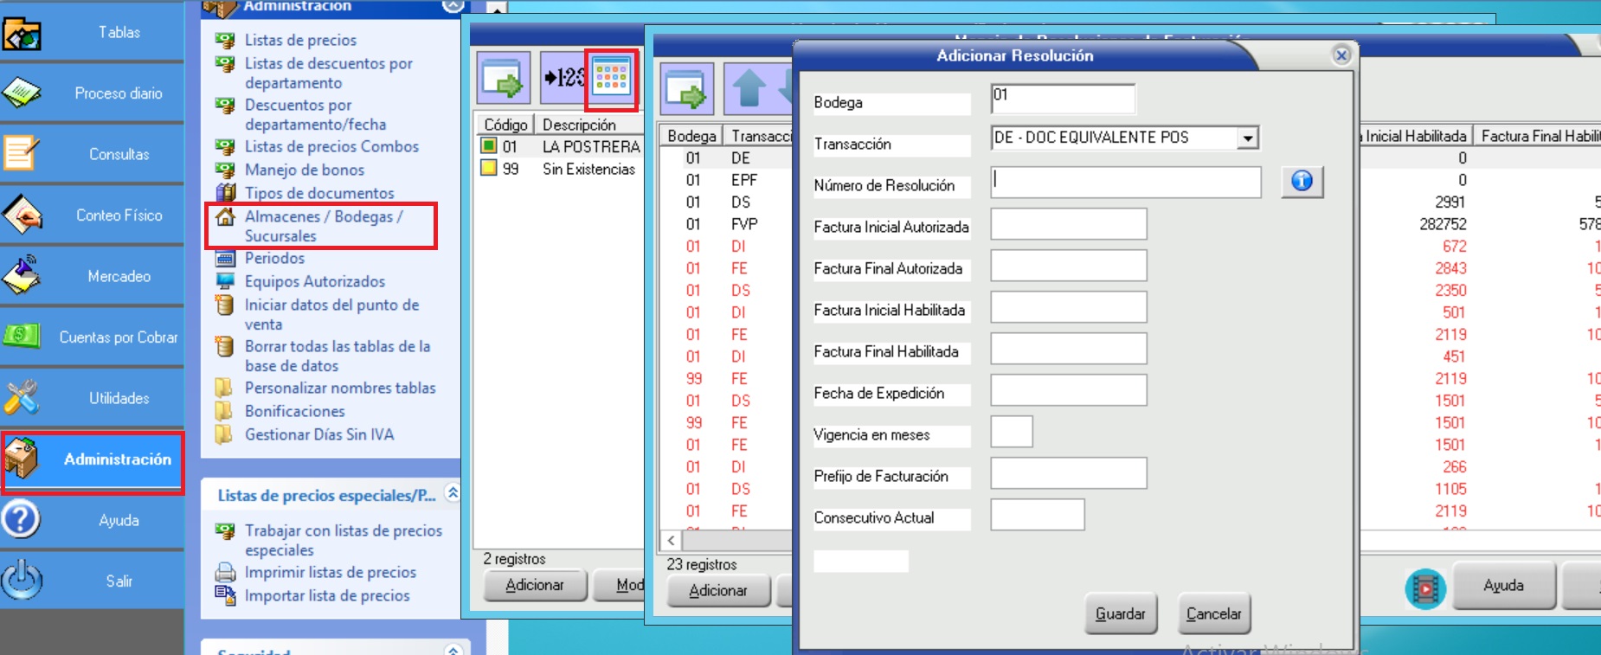Open the video tutorial film icon
The image size is (1601, 655).
pos(1424,588)
